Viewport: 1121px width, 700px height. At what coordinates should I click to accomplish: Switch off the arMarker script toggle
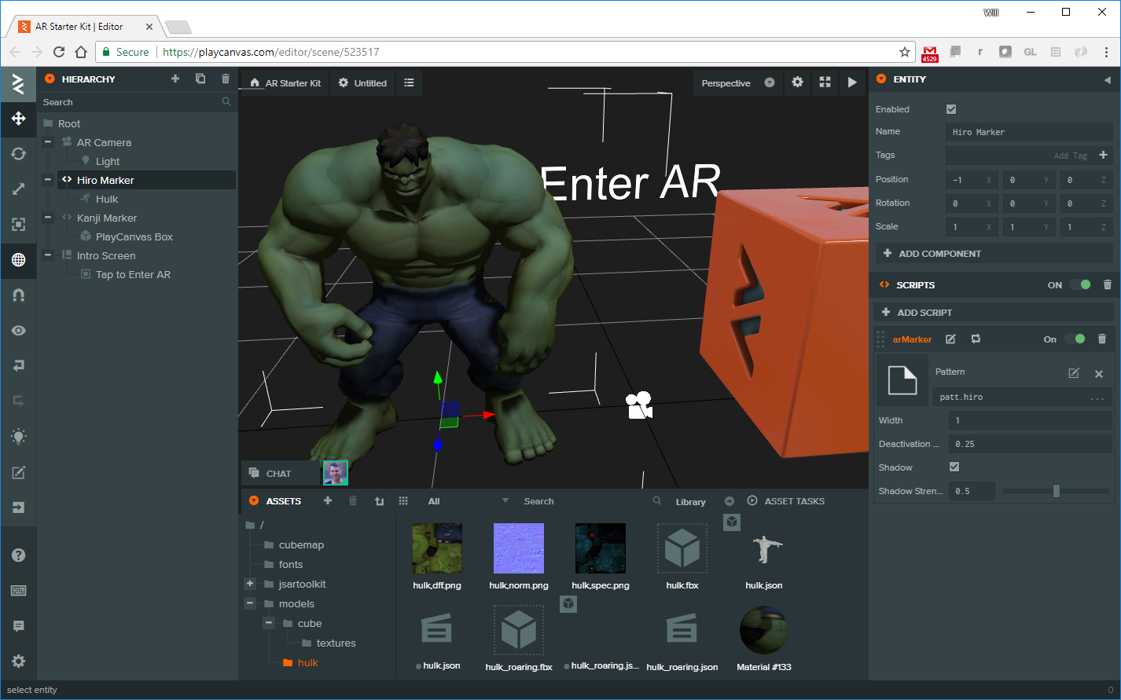coord(1075,339)
